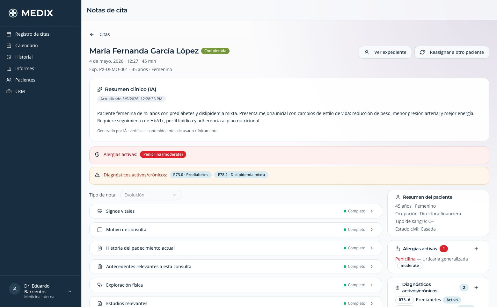Screen dimensions: 497x307
Task: Click the clipboard icon of Antecedentes relevantes
Action: [100, 267]
